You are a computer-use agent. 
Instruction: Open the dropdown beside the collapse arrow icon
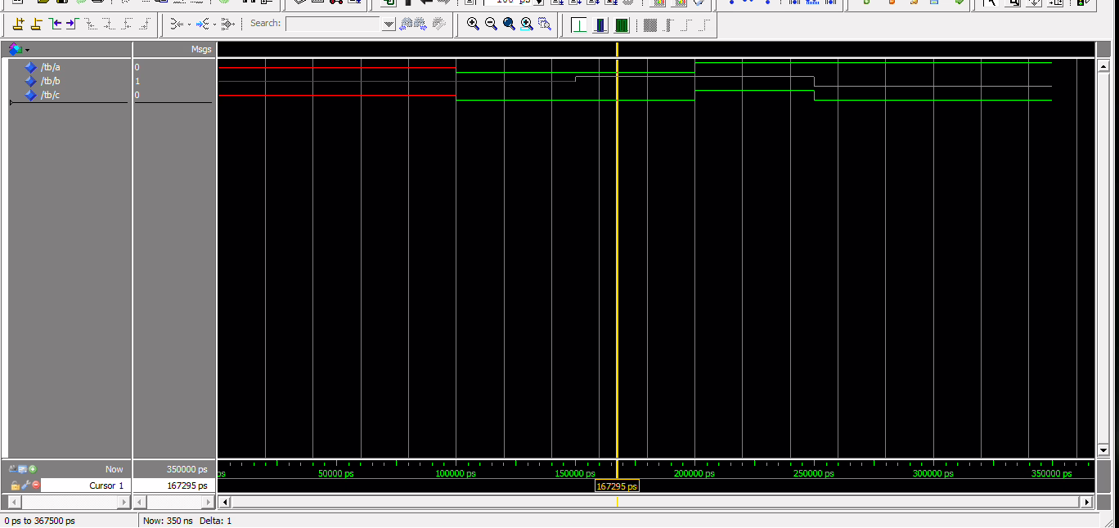click(188, 25)
